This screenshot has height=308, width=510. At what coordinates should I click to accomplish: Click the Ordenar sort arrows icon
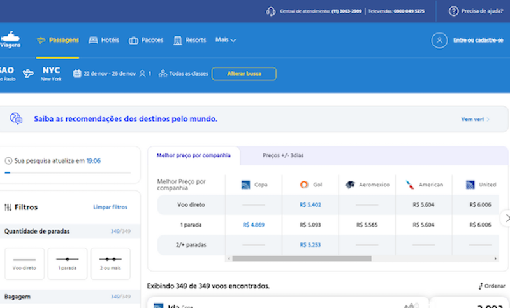[x=481, y=286]
